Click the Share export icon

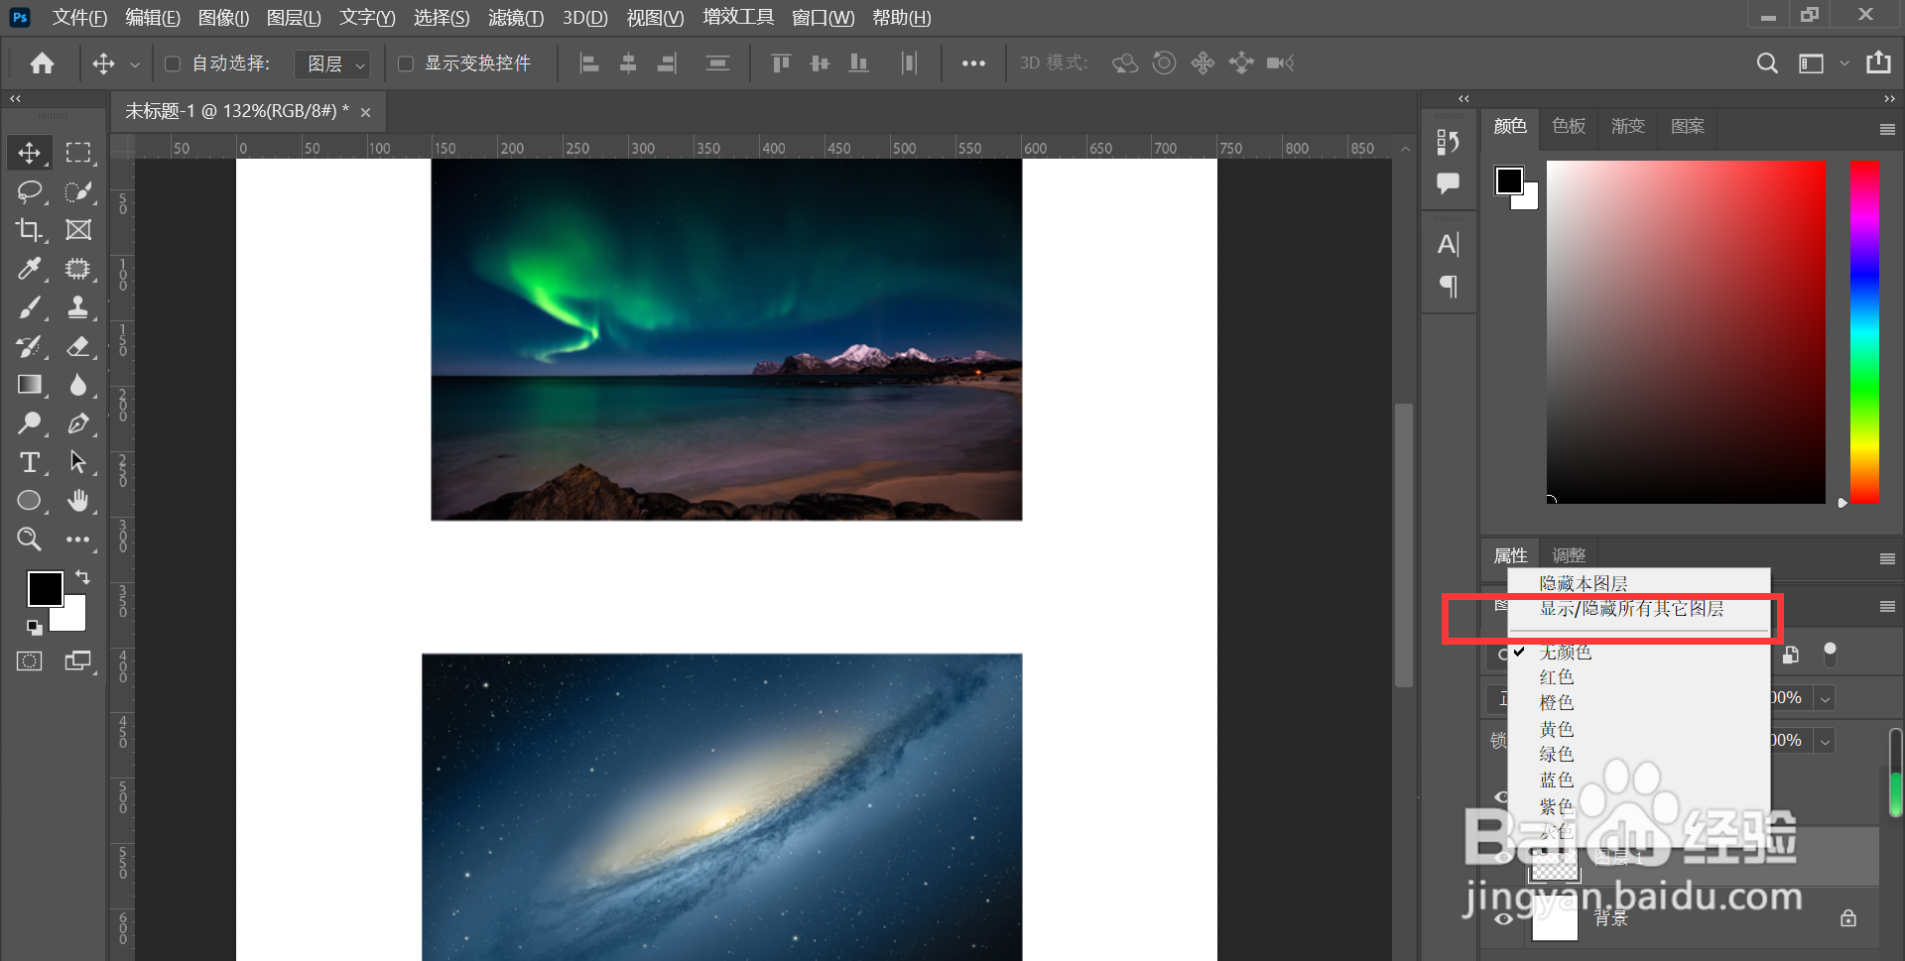click(x=1878, y=62)
